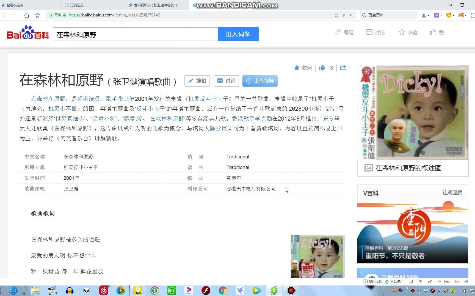The image size is (475, 296).
Task: Click the 编辑 button beside the title
Action: point(197,81)
